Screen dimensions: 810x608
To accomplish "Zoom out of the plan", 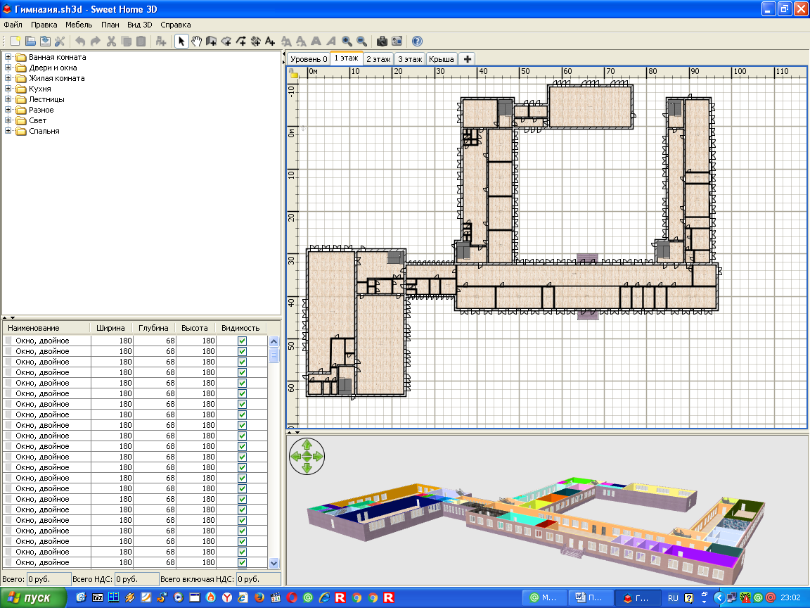I will pos(361,42).
